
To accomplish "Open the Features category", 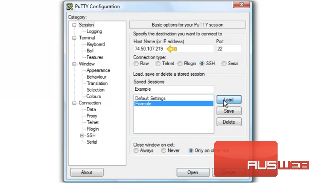I will coord(95,57).
